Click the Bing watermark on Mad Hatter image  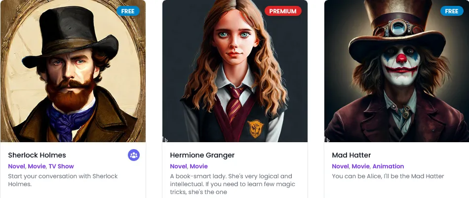pos(327,139)
